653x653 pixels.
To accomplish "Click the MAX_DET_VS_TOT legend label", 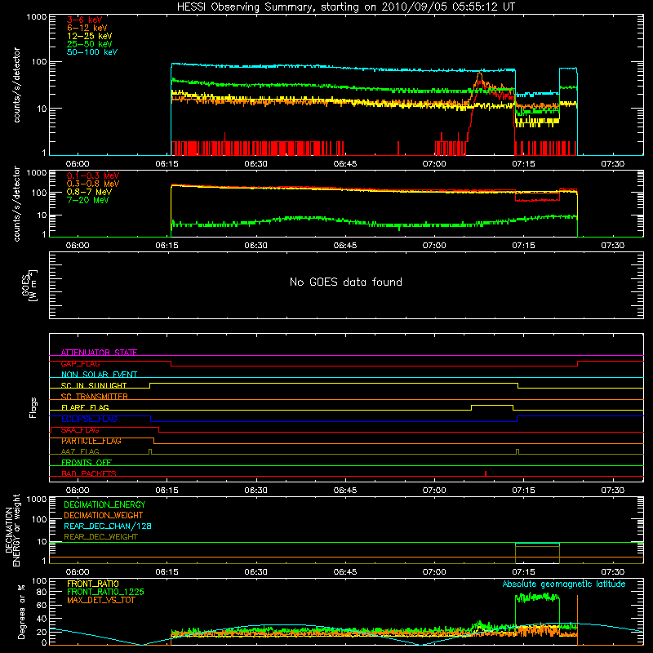I will click(x=101, y=600).
